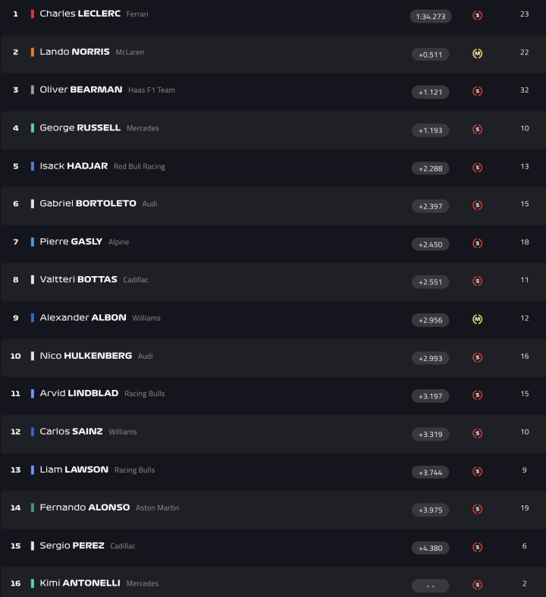Click the +0.511 gap badge
Image resolution: width=546 pixels, height=597 pixels.
(x=430, y=54)
